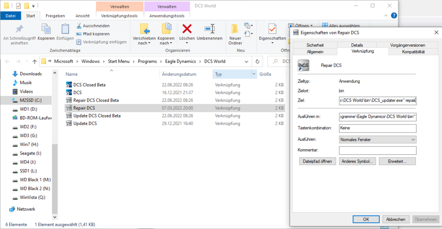This screenshot has height=229, width=442.
Task: Click the Ausschneiden scissors icon
Action: click(x=79, y=26)
